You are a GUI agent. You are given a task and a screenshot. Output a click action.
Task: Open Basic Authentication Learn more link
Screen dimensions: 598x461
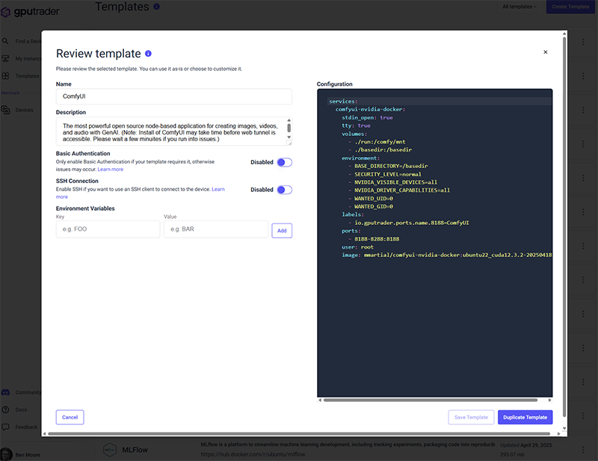[110, 170]
